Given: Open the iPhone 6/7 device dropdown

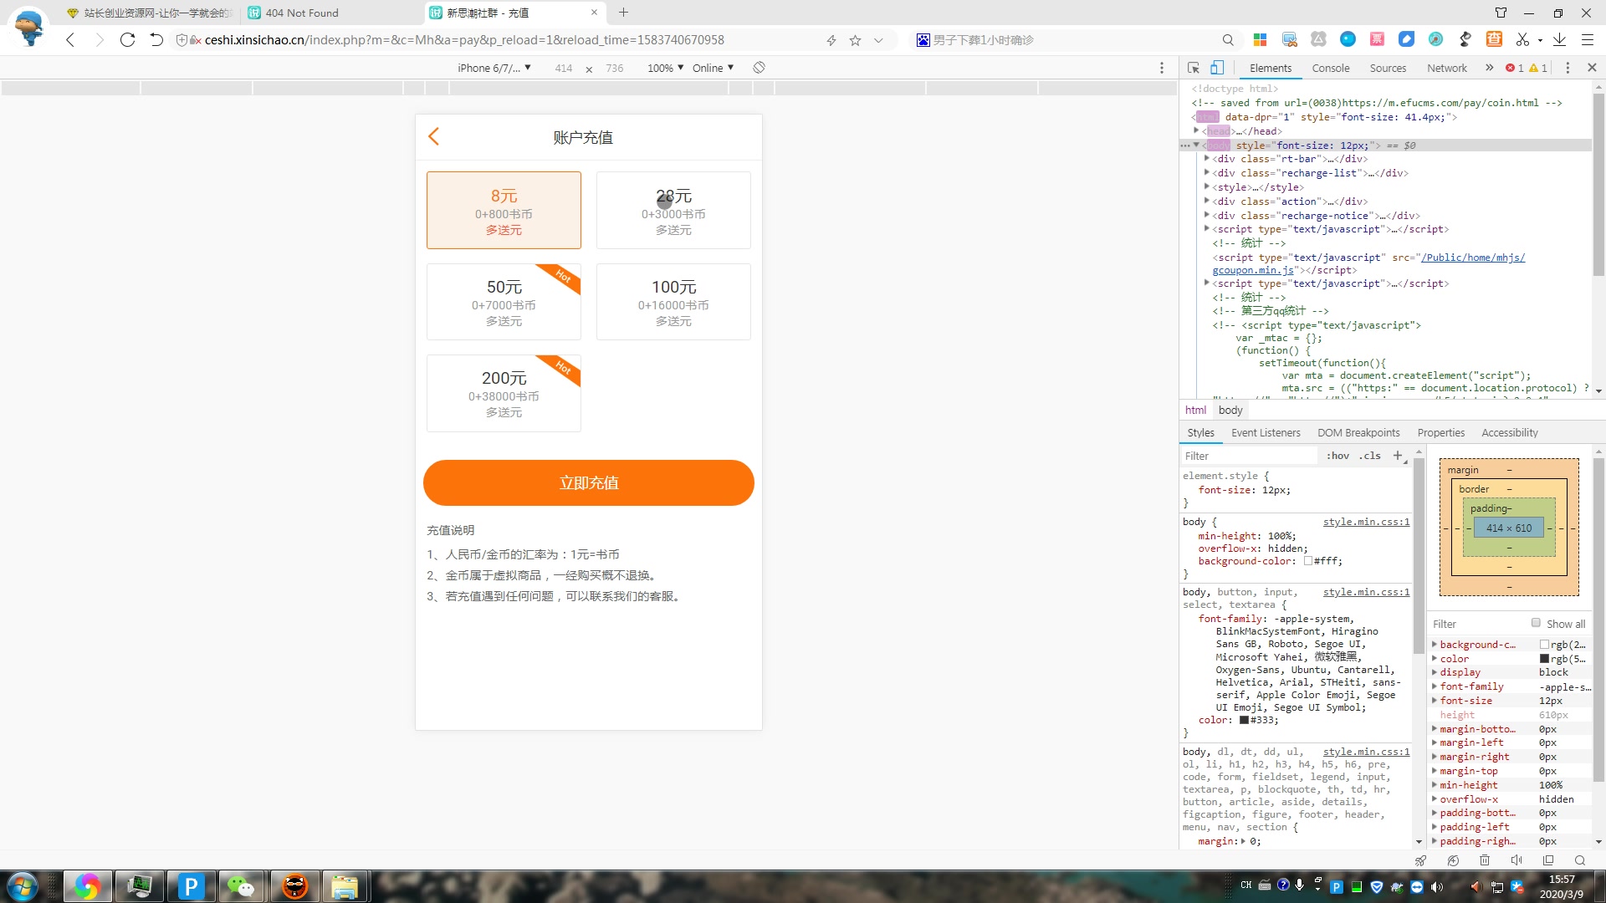Looking at the screenshot, I should point(494,68).
